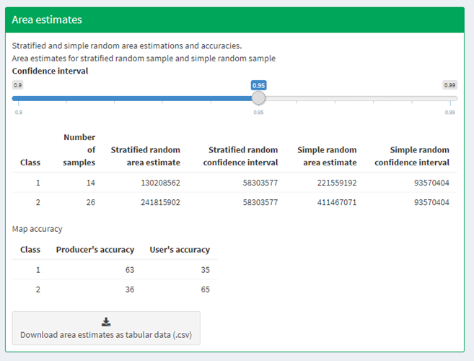Click the 0.9 tick label below the slider
This screenshot has height=361, width=474.
[19, 113]
